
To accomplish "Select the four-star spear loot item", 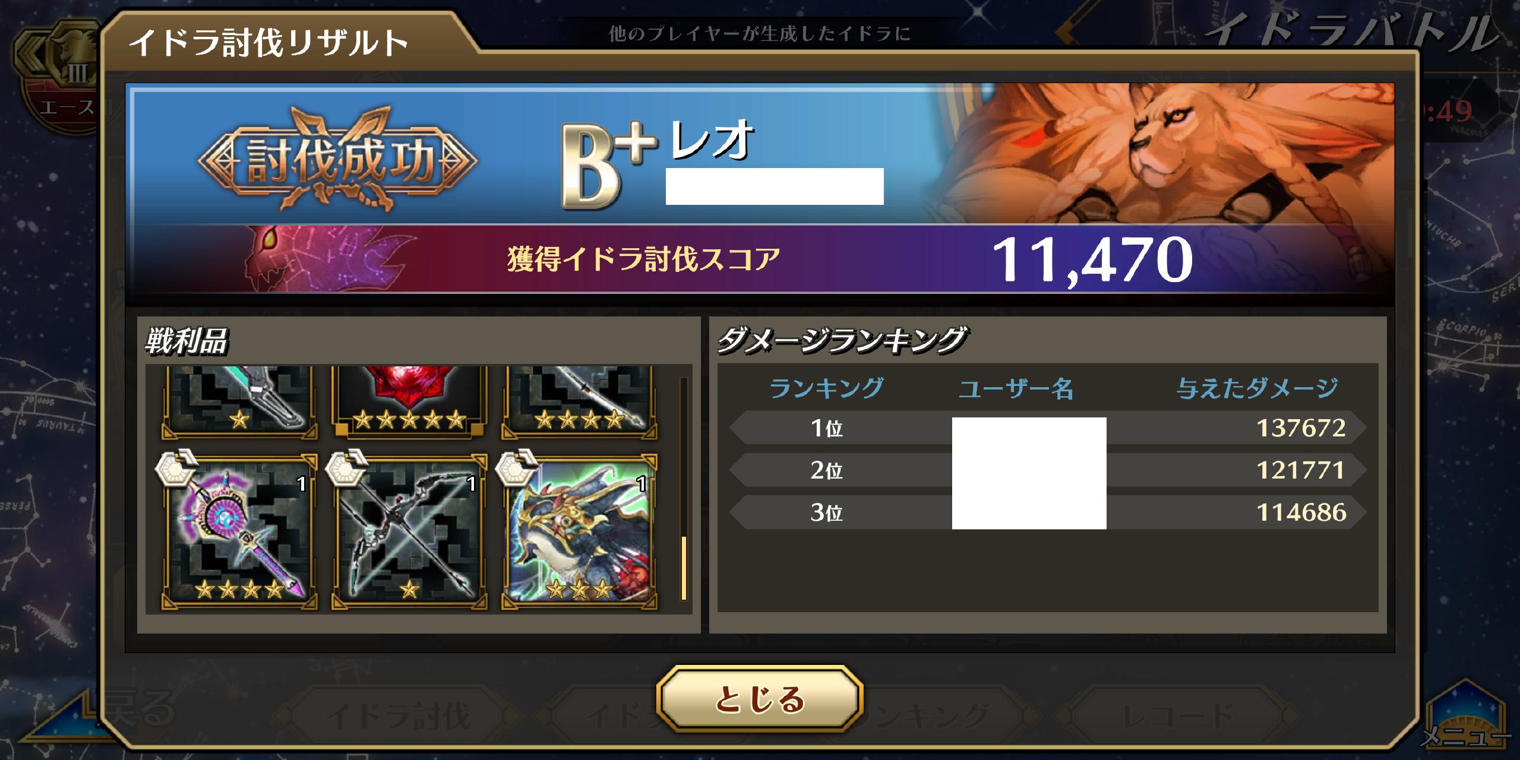I will pyautogui.click(x=579, y=403).
